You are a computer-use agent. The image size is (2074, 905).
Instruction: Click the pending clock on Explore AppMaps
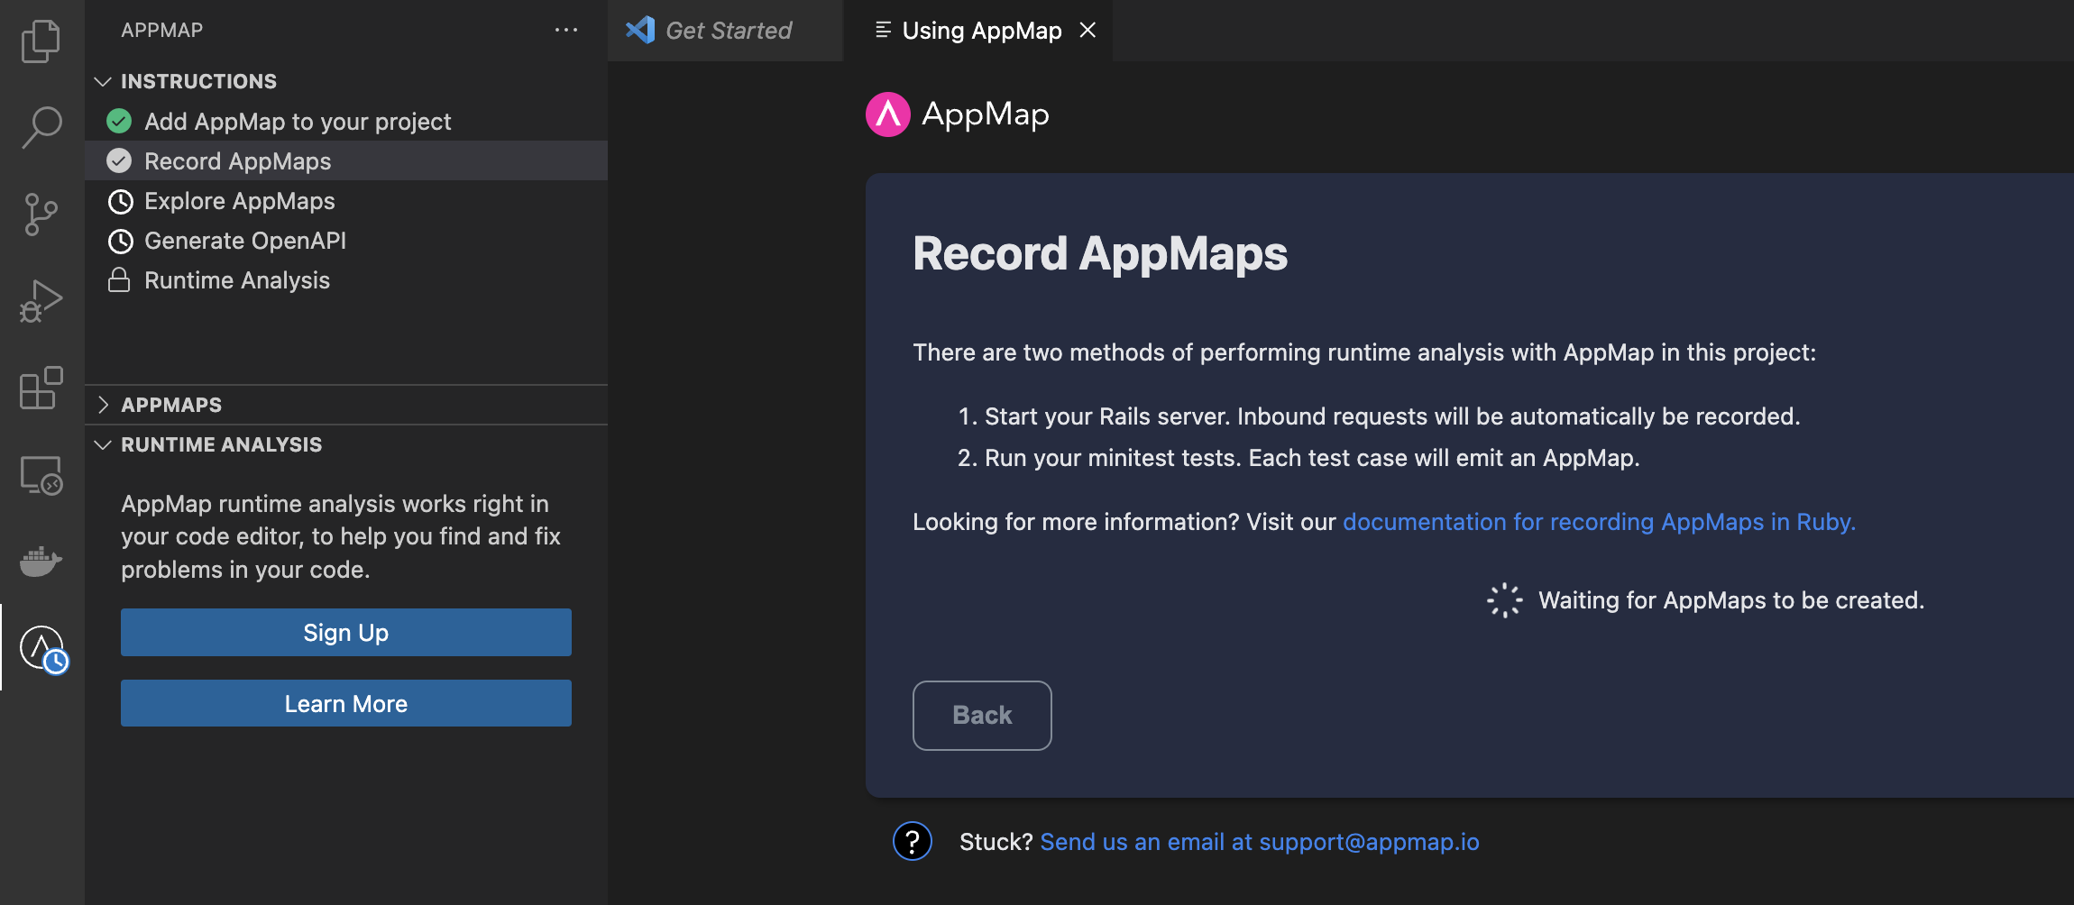click(121, 201)
